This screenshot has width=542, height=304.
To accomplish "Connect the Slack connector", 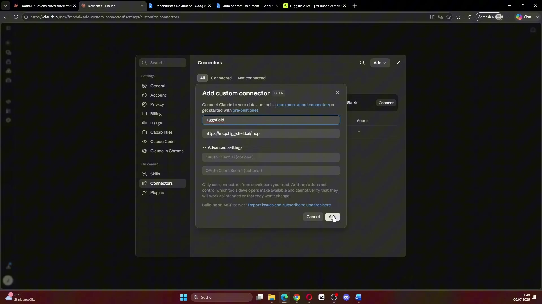I will click(x=386, y=103).
